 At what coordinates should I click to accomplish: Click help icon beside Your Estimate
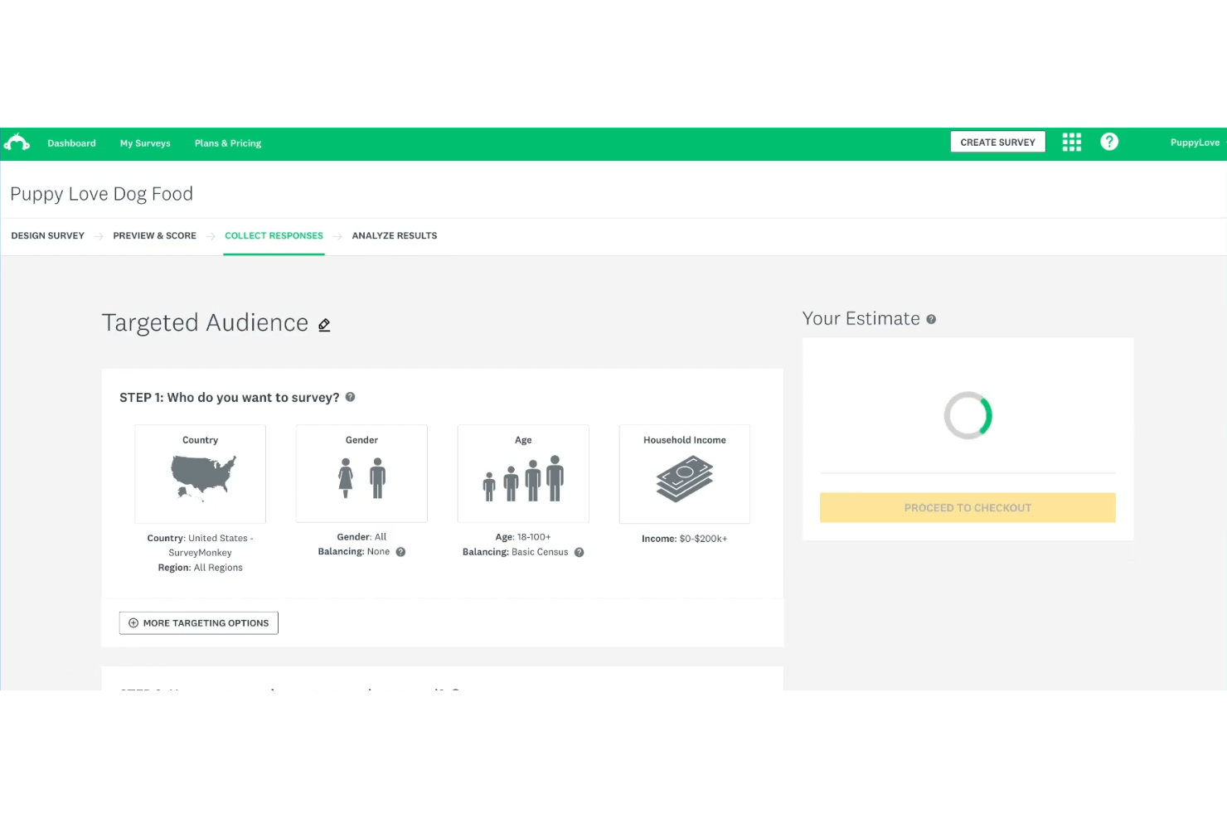click(931, 319)
